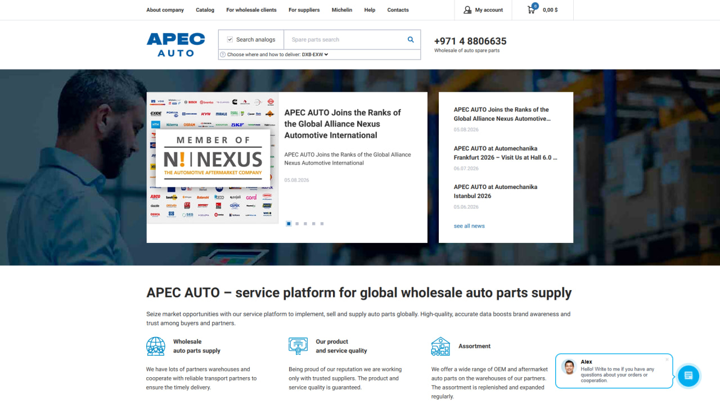This screenshot has width=720, height=407.
Task: Select the first carousel dot
Action: click(x=289, y=224)
